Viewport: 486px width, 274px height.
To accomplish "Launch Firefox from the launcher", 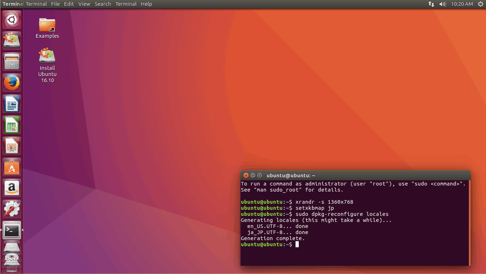I will pos(11,82).
